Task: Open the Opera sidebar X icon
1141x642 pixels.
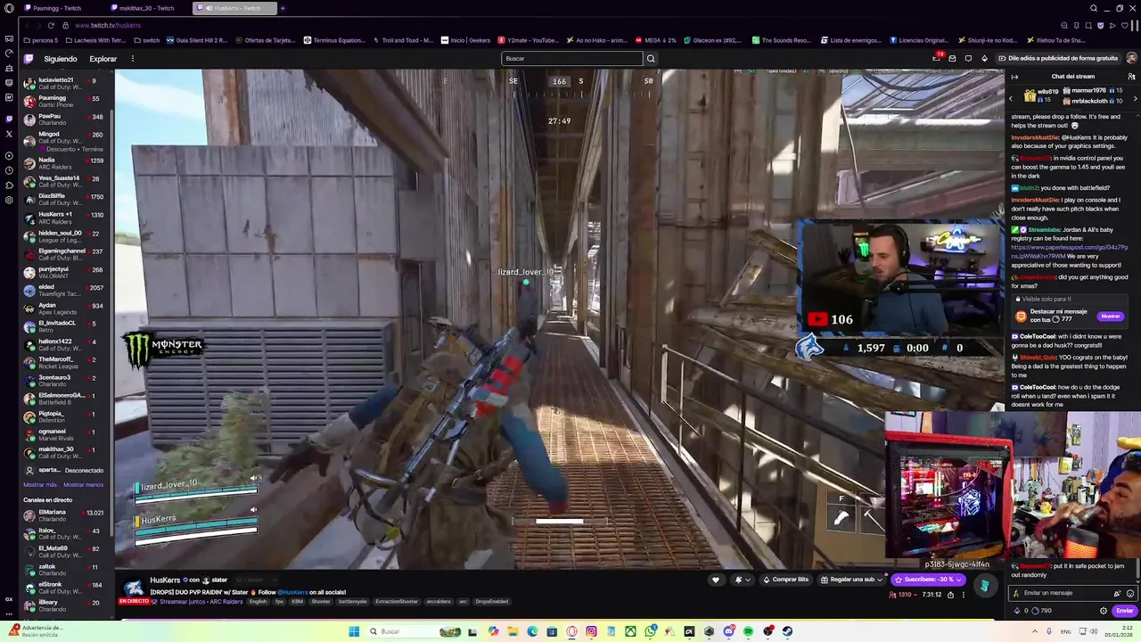Action: pos(9,135)
